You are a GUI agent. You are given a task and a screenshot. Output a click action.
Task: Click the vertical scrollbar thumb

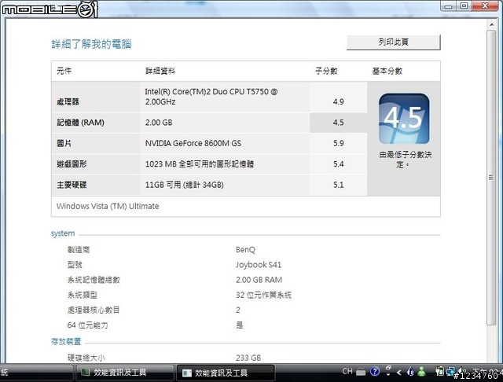coord(490,178)
